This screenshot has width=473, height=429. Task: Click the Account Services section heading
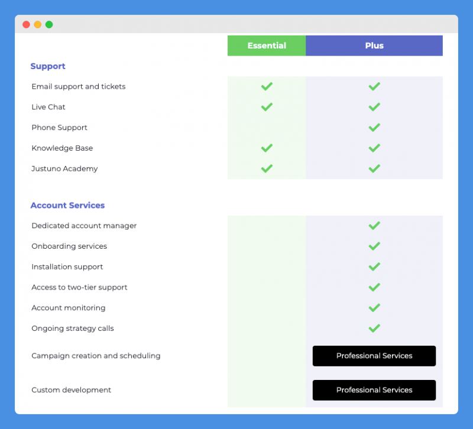67,205
